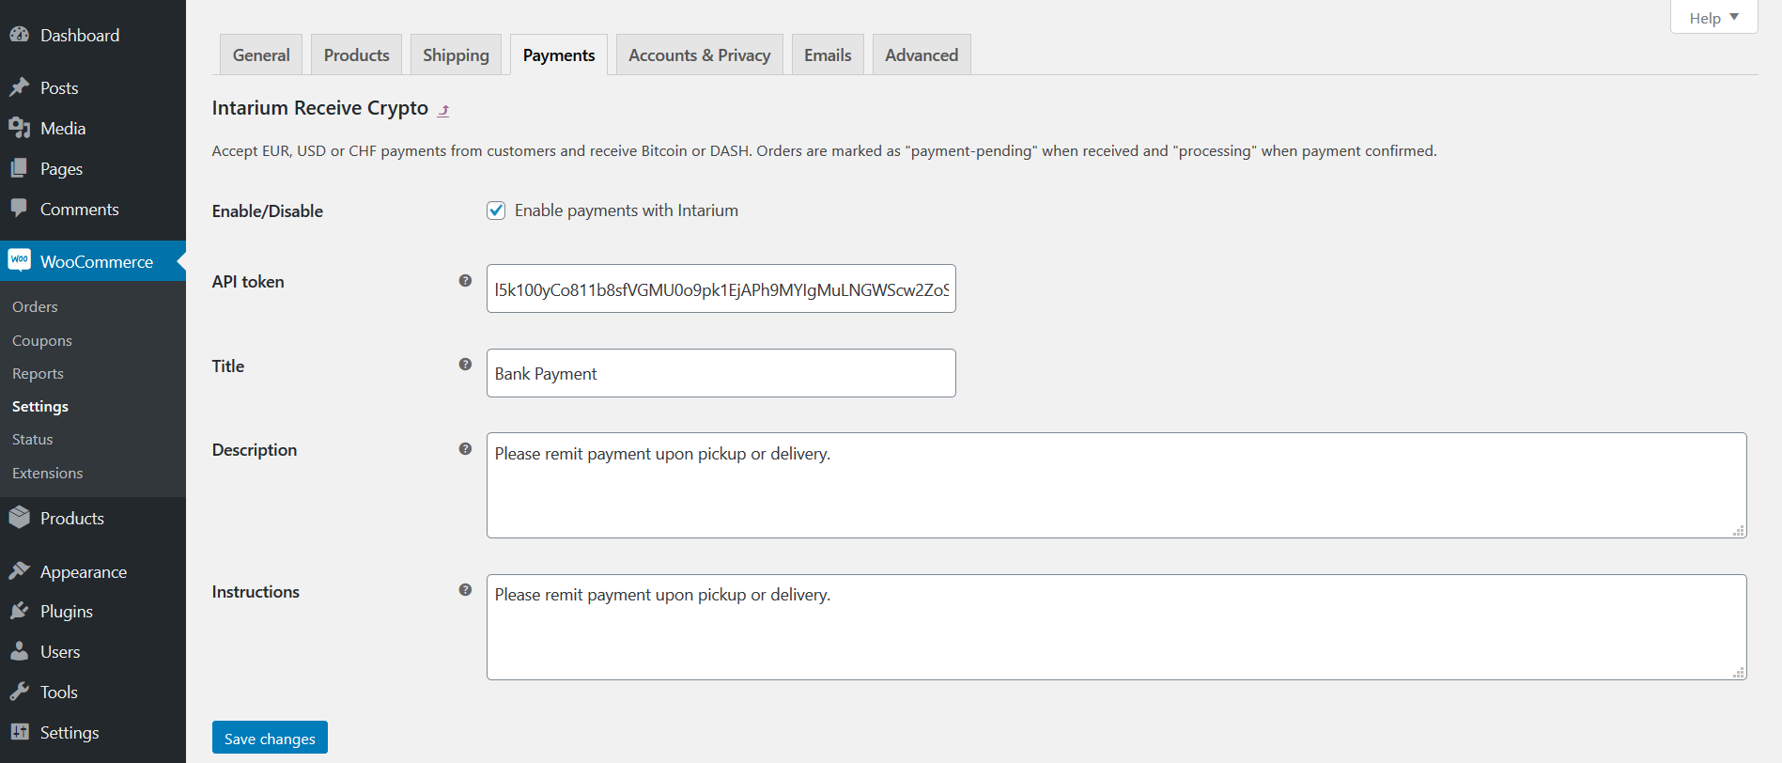
Task: Click the Posts pushpin icon
Action: tap(19, 87)
